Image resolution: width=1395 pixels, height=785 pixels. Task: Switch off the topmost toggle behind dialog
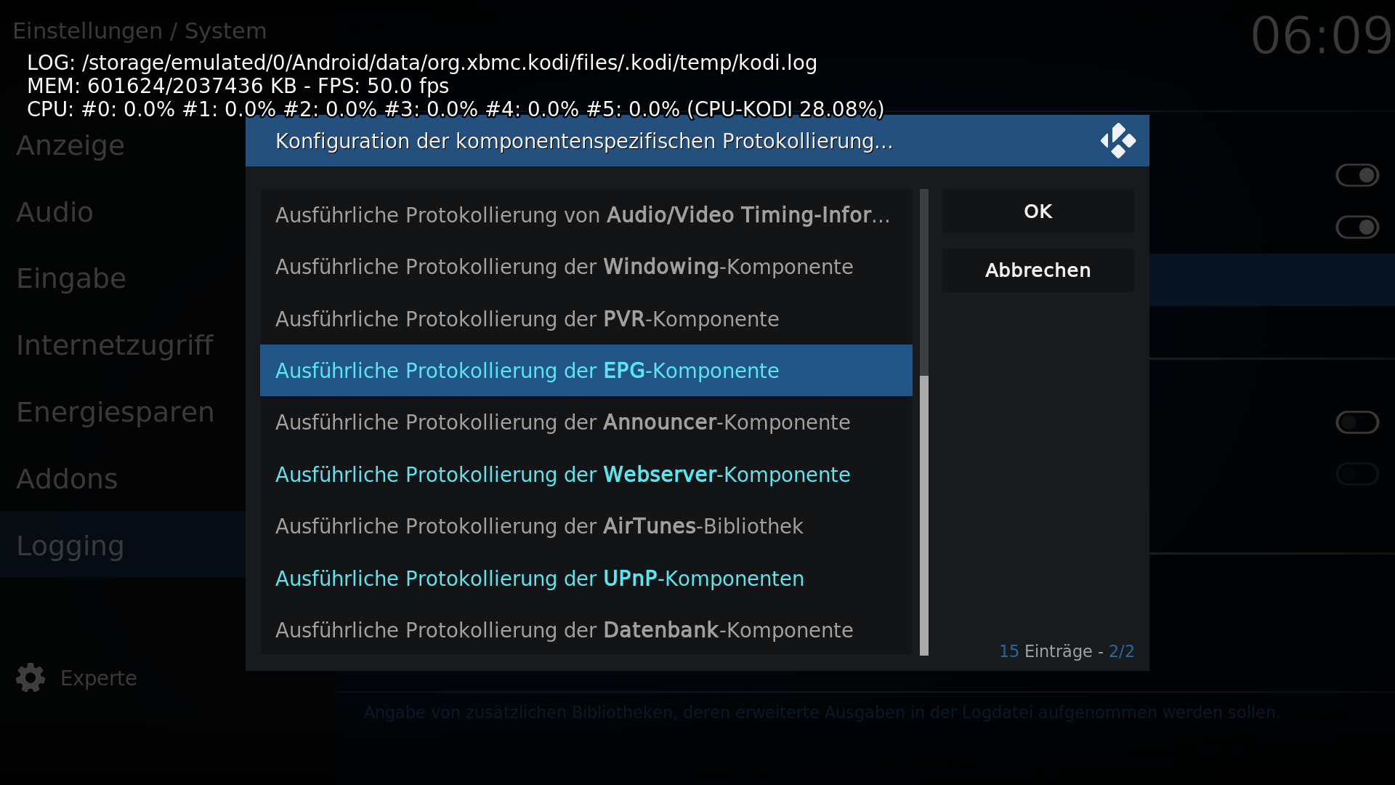(x=1357, y=175)
